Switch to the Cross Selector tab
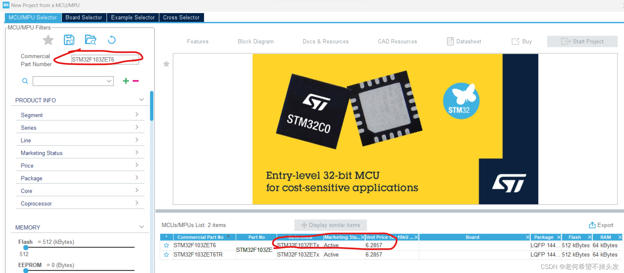The height and width of the screenshot is (273, 624). point(181,18)
